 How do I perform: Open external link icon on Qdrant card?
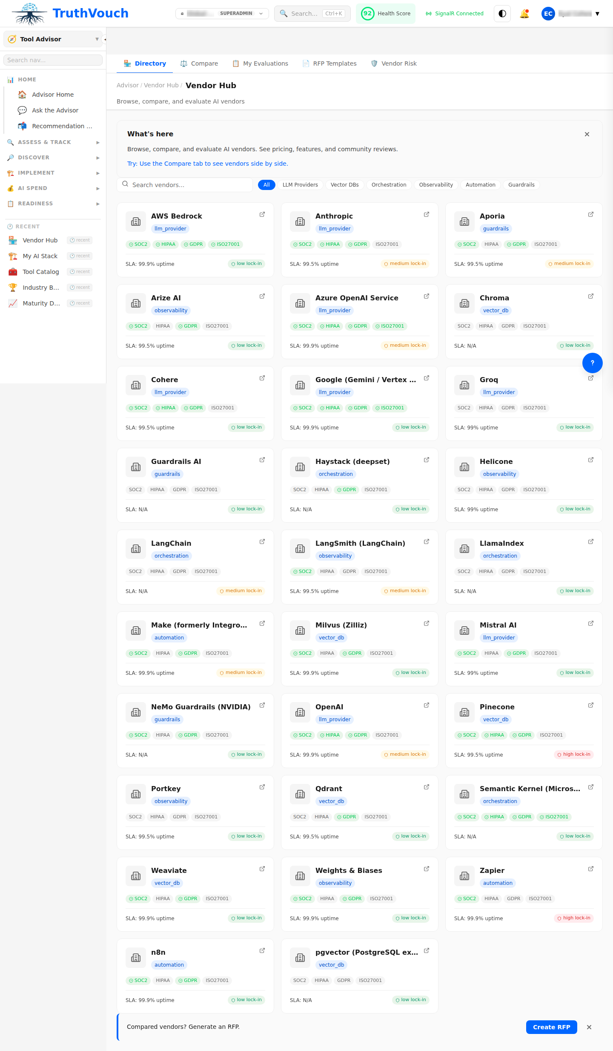pyautogui.click(x=427, y=787)
